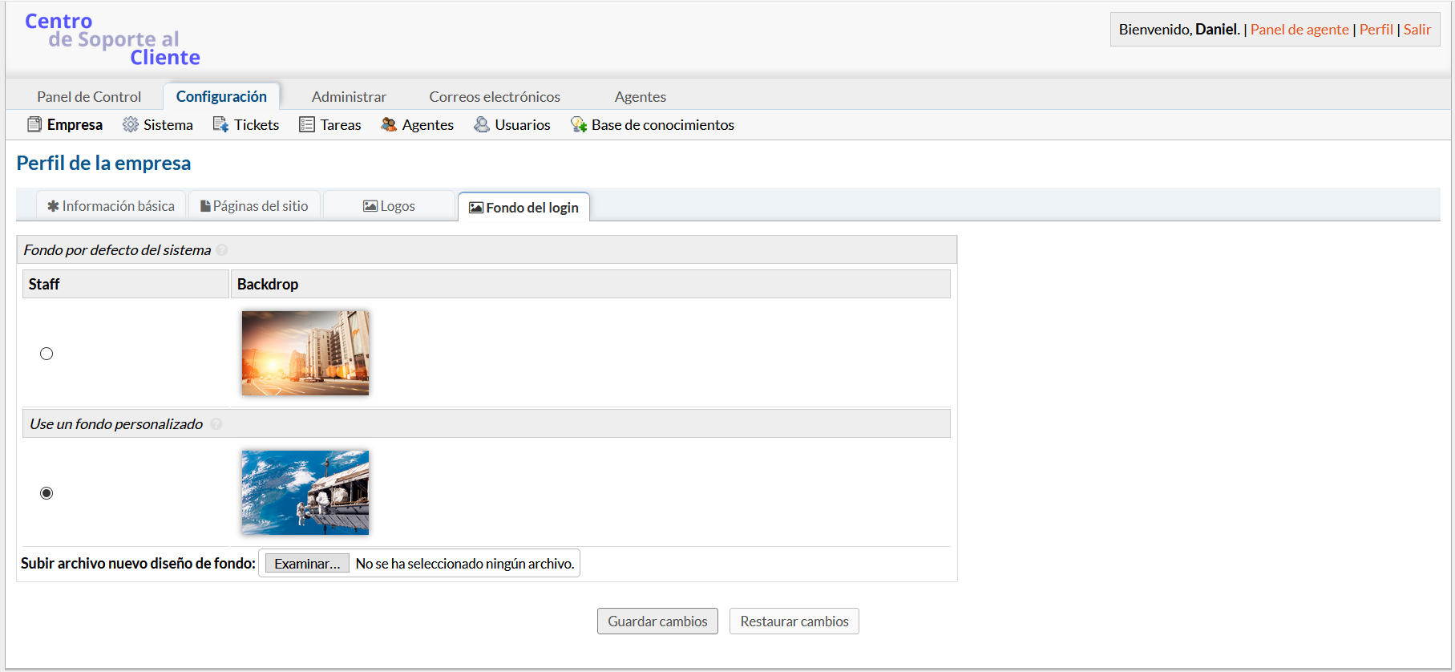Open the Tareas list icon
The height and width of the screenshot is (672, 1455).
click(307, 124)
